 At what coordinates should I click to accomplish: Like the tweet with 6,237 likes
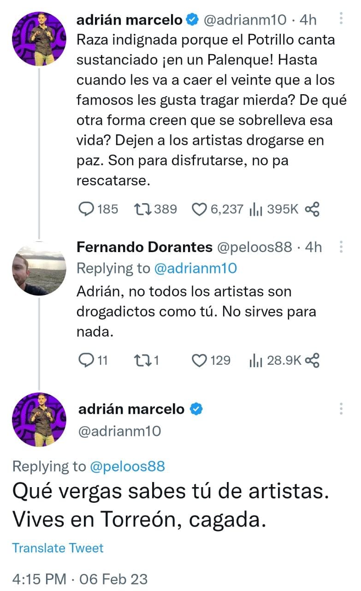tap(199, 210)
